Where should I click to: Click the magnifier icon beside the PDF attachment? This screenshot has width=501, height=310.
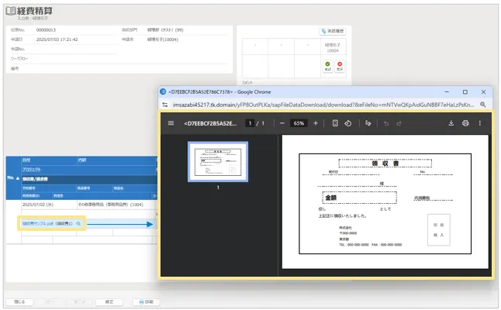click(x=78, y=223)
